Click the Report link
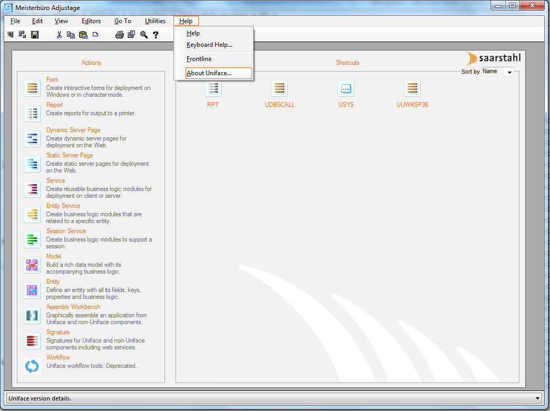The height and width of the screenshot is (411, 550). pyautogui.click(x=54, y=105)
